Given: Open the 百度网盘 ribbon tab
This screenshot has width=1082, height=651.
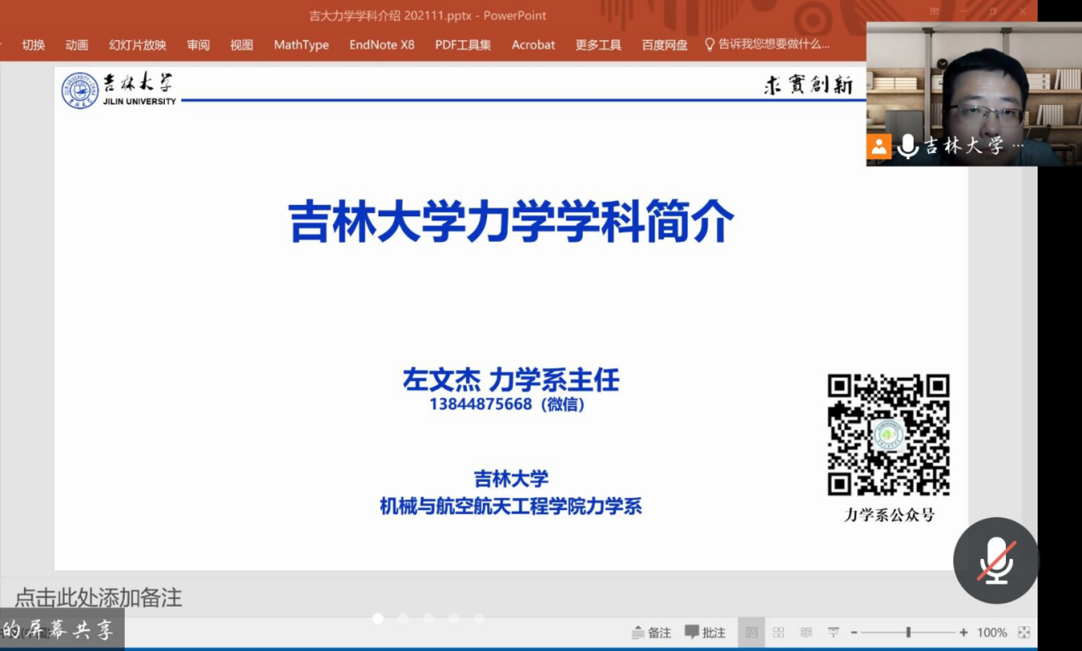Looking at the screenshot, I should [x=665, y=44].
